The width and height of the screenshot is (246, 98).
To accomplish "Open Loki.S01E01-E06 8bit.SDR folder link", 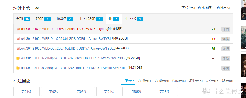I will click(x=72, y=58).
